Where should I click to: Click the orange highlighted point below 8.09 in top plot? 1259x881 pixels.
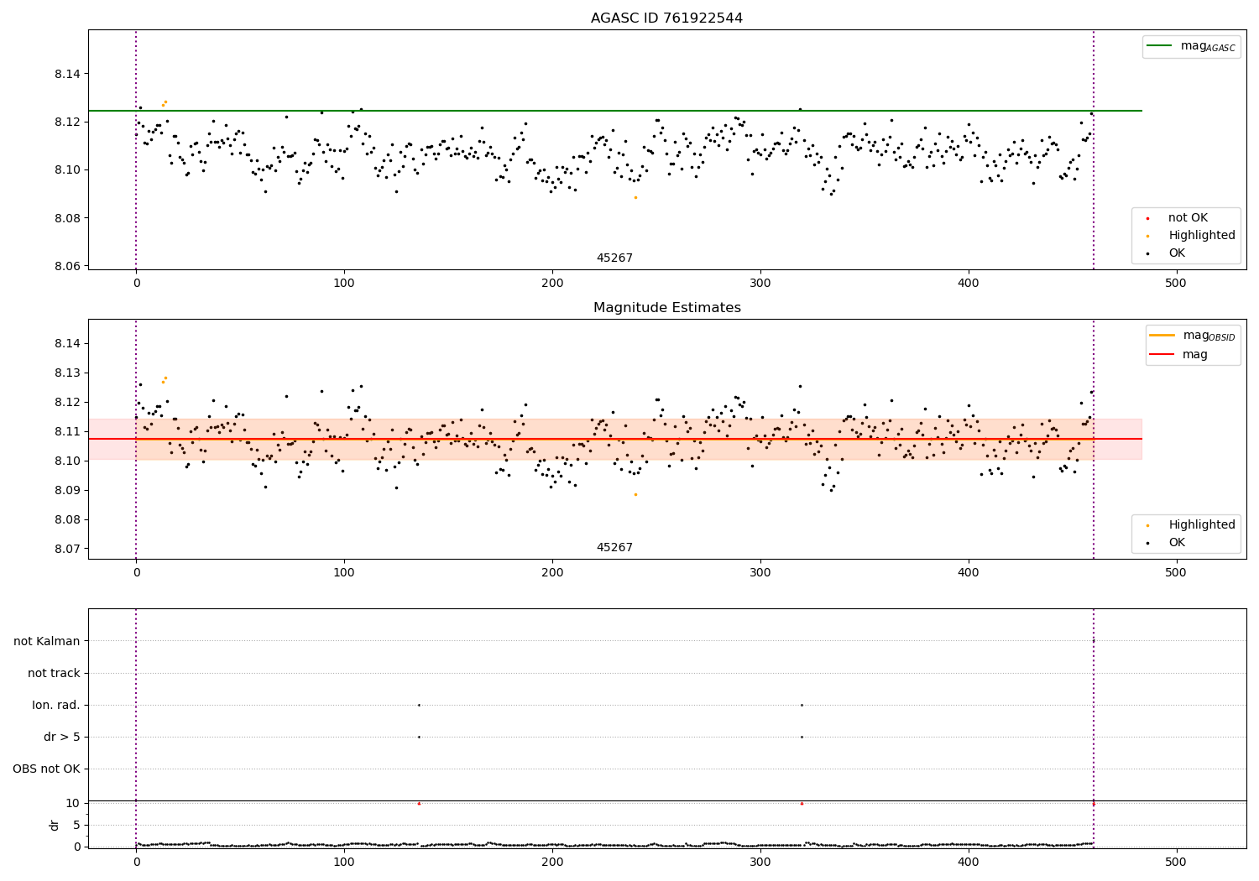point(635,197)
